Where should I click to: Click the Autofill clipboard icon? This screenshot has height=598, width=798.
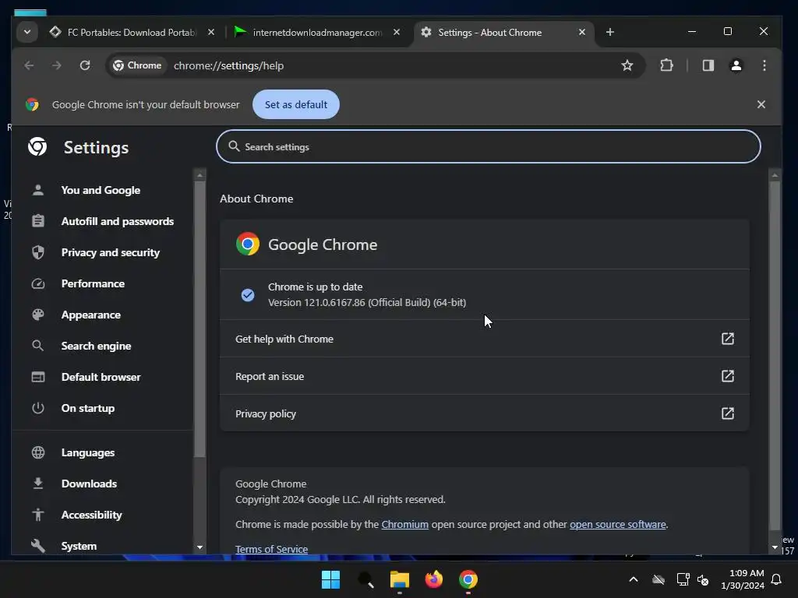38,221
